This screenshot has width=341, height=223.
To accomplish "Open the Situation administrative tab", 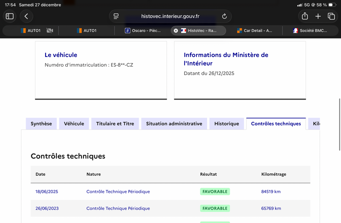I will pos(174,124).
